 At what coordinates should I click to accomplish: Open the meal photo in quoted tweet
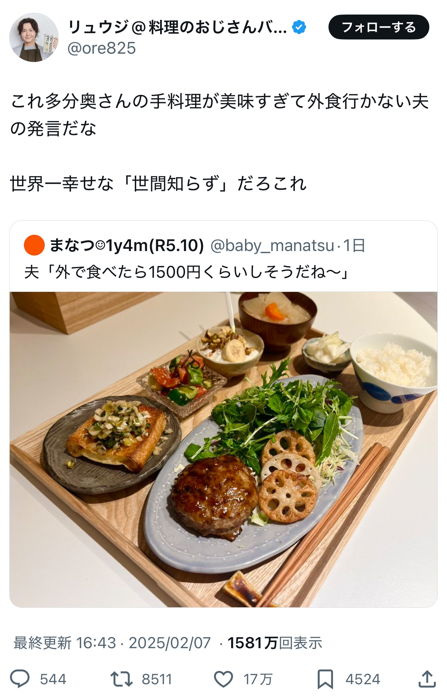pyautogui.click(x=223, y=449)
